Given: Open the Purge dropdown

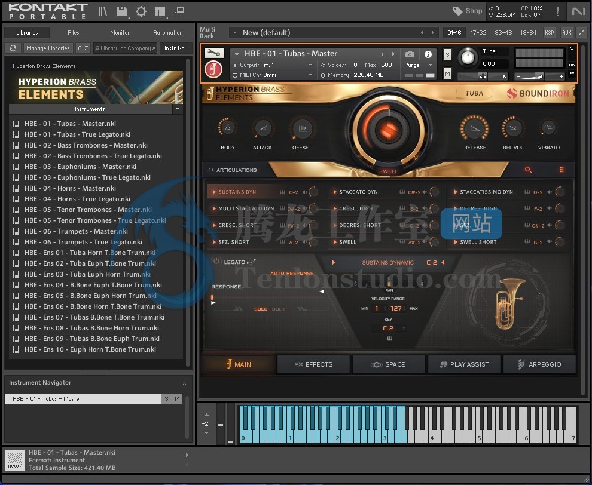Looking at the screenshot, I should pyautogui.click(x=430, y=65).
